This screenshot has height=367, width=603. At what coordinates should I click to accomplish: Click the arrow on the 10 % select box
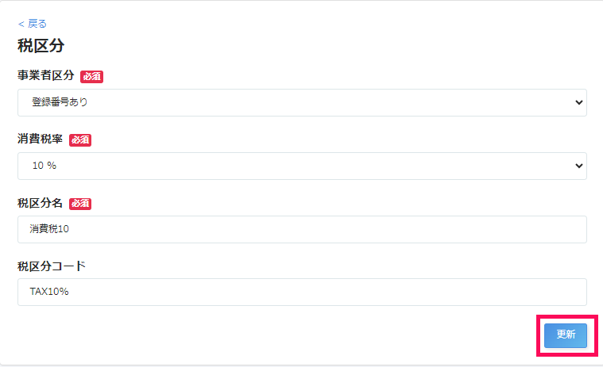[578, 166]
